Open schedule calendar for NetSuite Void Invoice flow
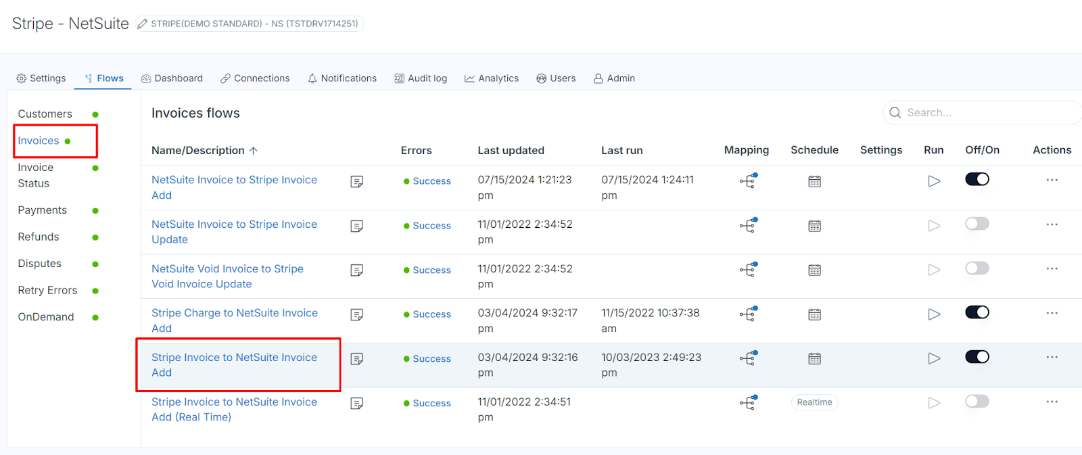Image resolution: width=1082 pixels, height=455 pixels. (x=814, y=270)
